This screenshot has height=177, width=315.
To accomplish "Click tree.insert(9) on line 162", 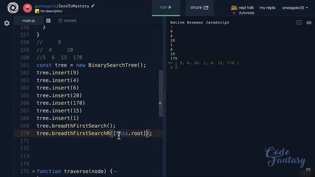I will coord(58,73).
